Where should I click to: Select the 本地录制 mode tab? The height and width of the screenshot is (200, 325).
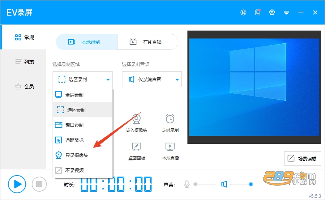pyautogui.click(x=87, y=42)
